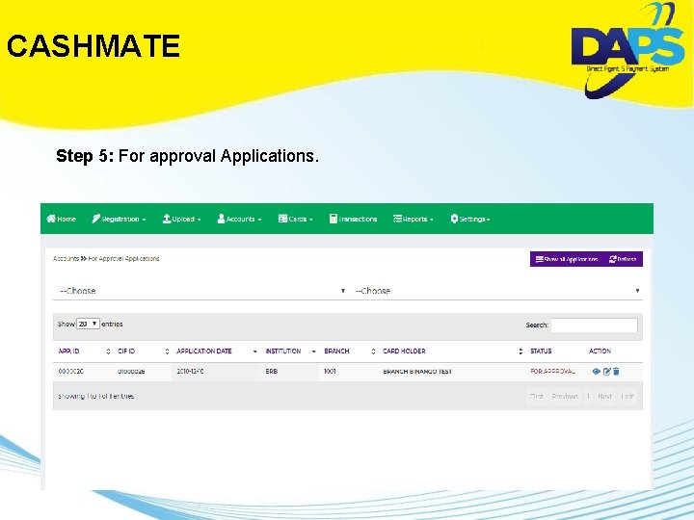Open the Reports menu
The height and width of the screenshot is (520, 694).
[x=414, y=219]
